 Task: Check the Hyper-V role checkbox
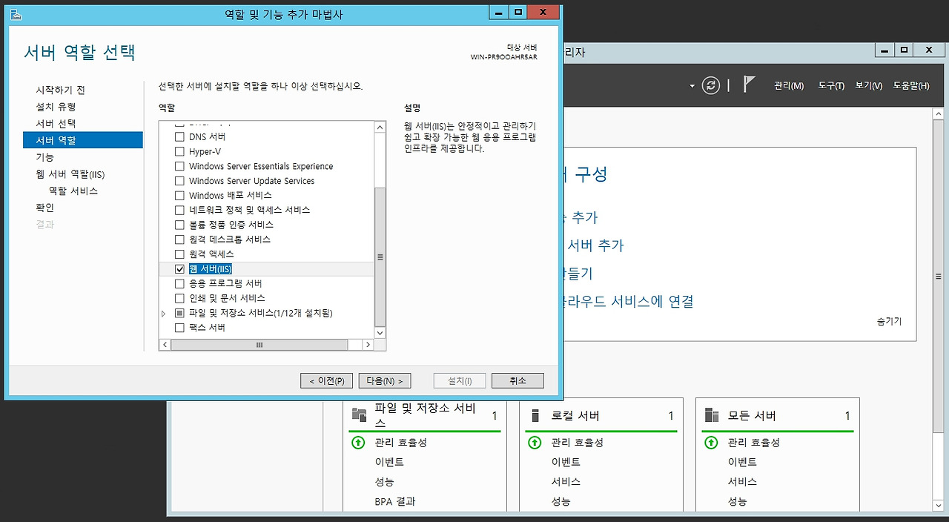click(179, 152)
